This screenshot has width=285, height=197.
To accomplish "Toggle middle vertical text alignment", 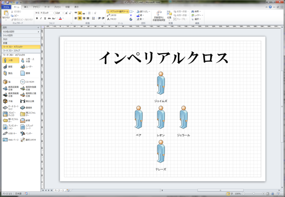I will coord(79,13).
